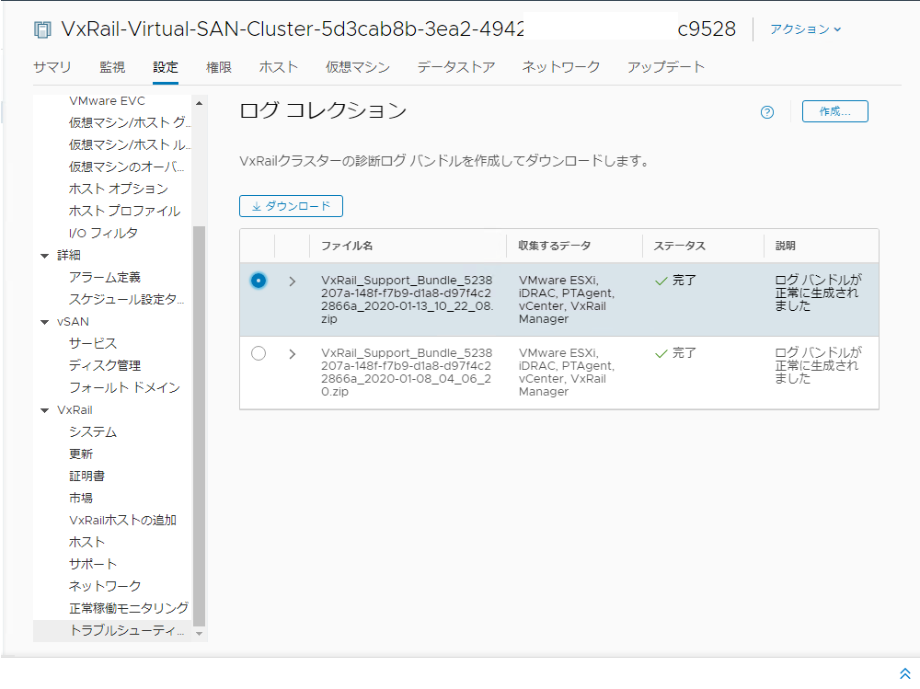The width and height of the screenshot is (920, 689).
Task: Open I/O フィルタ settings
Action: pyautogui.click(x=103, y=233)
